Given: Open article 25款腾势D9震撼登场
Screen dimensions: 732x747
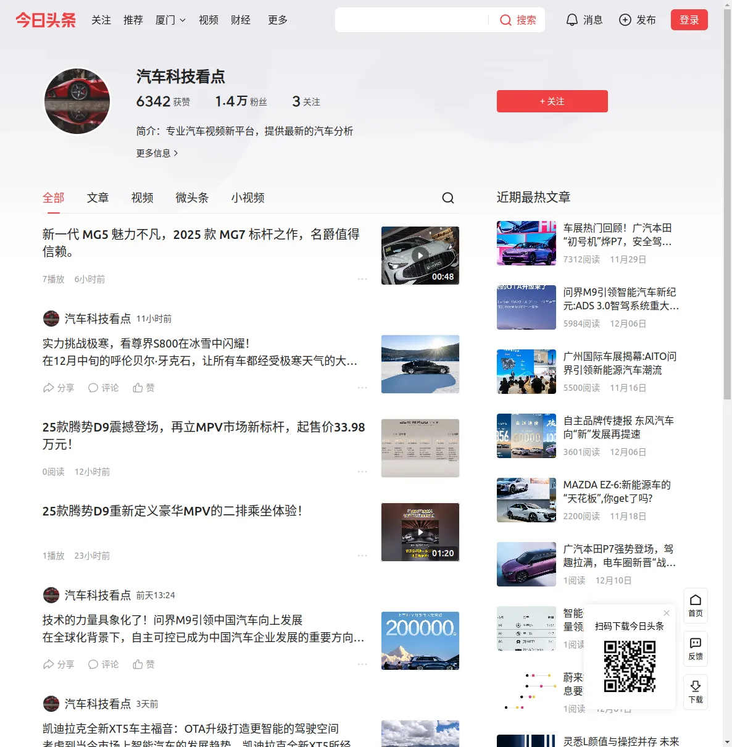Looking at the screenshot, I should pos(204,435).
